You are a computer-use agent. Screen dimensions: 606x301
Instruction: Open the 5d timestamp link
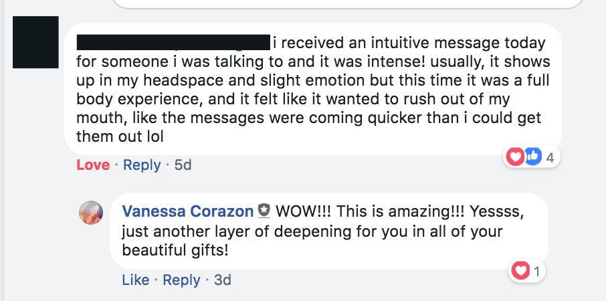pyautogui.click(x=183, y=165)
